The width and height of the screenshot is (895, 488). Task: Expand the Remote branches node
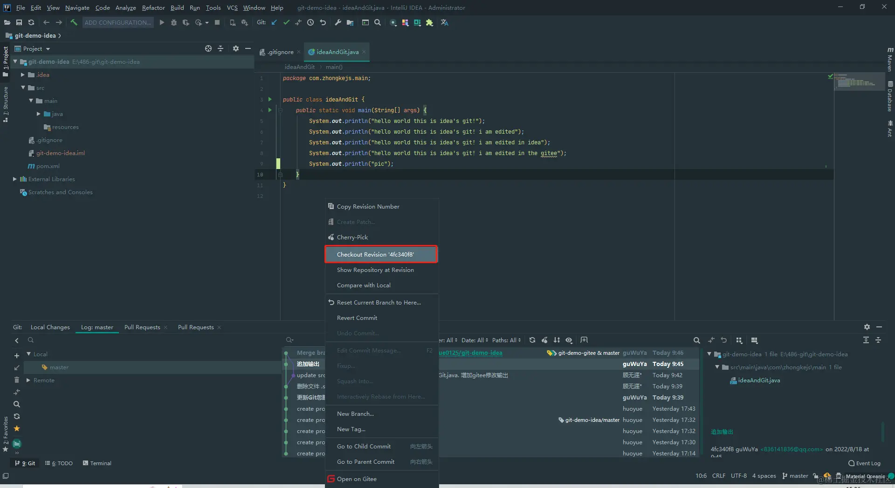pos(28,380)
